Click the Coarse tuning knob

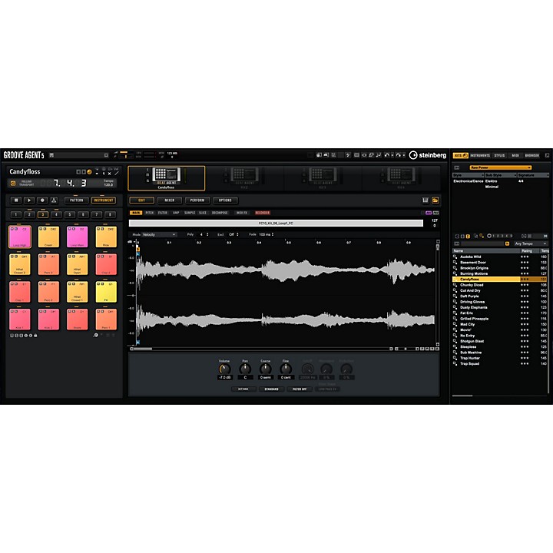[265, 369]
